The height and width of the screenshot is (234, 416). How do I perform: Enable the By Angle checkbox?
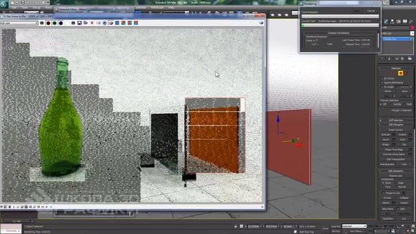pyautogui.click(x=382, y=87)
